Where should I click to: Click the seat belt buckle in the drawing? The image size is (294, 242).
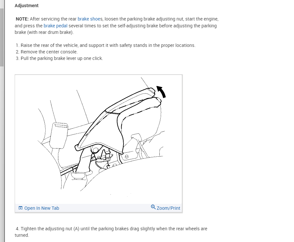pyautogui.click(x=58, y=135)
